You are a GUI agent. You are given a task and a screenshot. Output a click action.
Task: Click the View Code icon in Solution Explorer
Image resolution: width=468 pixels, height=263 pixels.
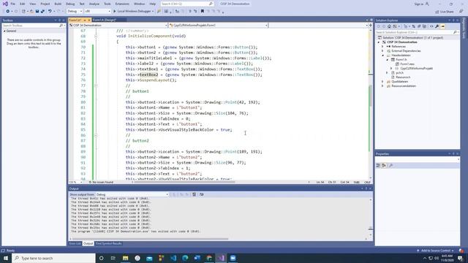click(x=431, y=26)
